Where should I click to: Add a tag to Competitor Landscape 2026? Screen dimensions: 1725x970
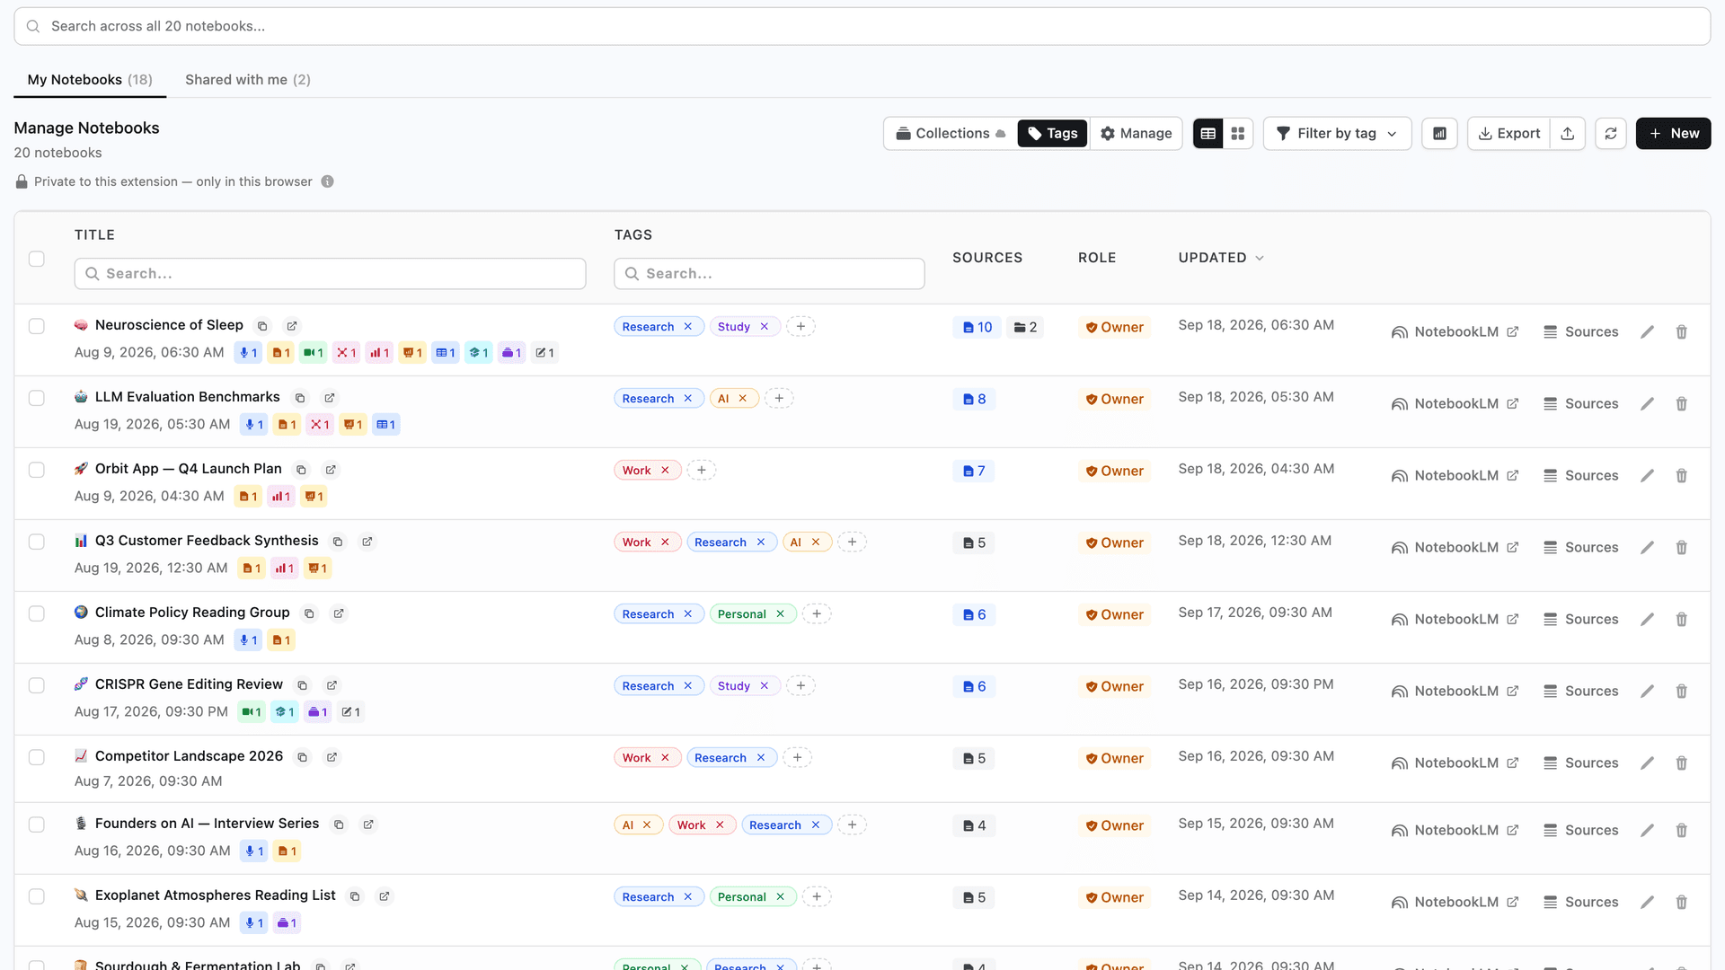coord(797,758)
